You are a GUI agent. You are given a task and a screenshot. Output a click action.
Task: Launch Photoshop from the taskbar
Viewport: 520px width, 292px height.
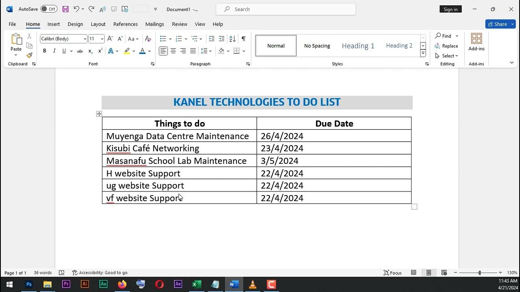tap(29, 284)
